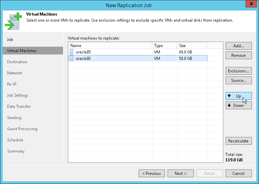Open the Job Settings step
This screenshot has height=184, width=259.
coord(18,95)
